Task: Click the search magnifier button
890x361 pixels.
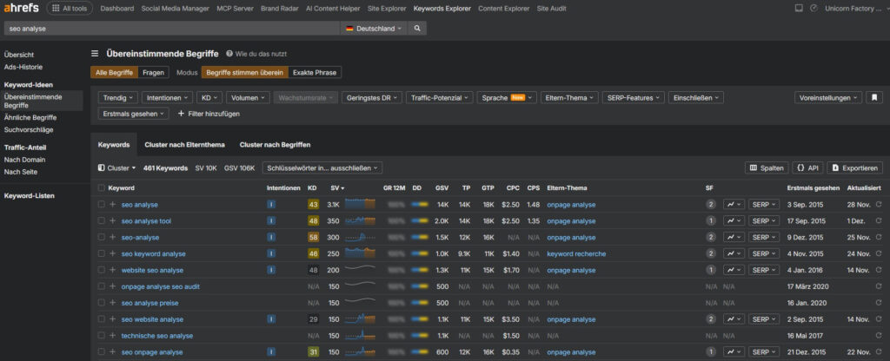Action: pyautogui.click(x=417, y=29)
